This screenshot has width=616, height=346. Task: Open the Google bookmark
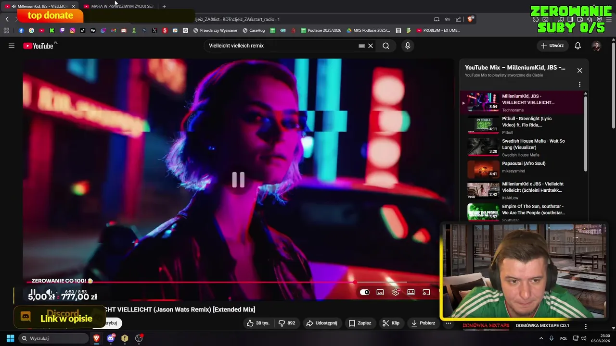[31, 30]
